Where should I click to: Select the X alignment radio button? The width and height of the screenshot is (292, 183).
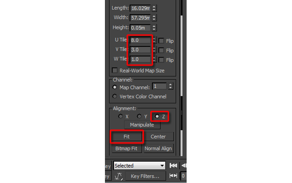click(x=120, y=116)
